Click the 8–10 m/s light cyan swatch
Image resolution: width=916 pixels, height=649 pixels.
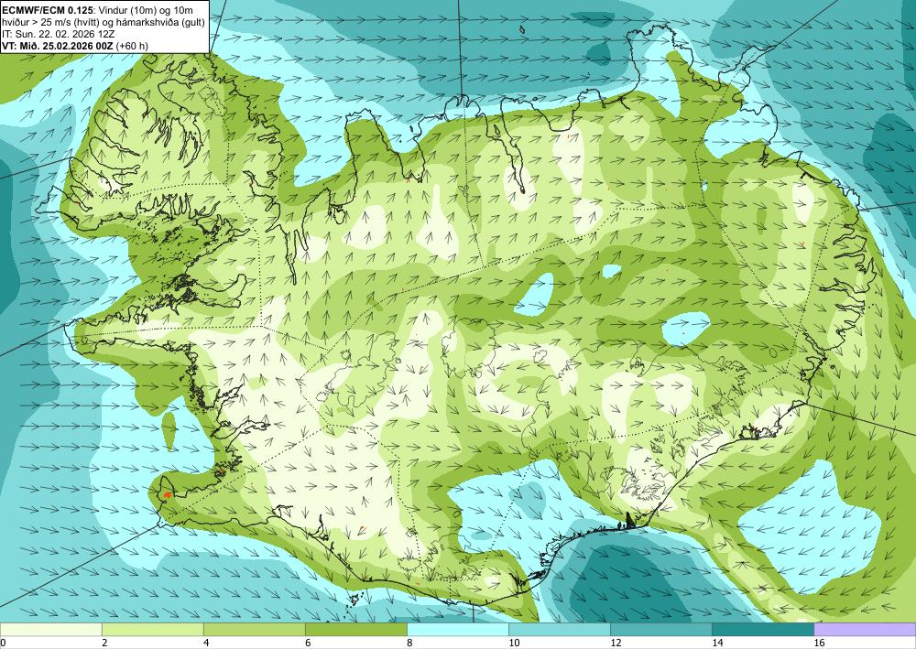click(x=457, y=630)
